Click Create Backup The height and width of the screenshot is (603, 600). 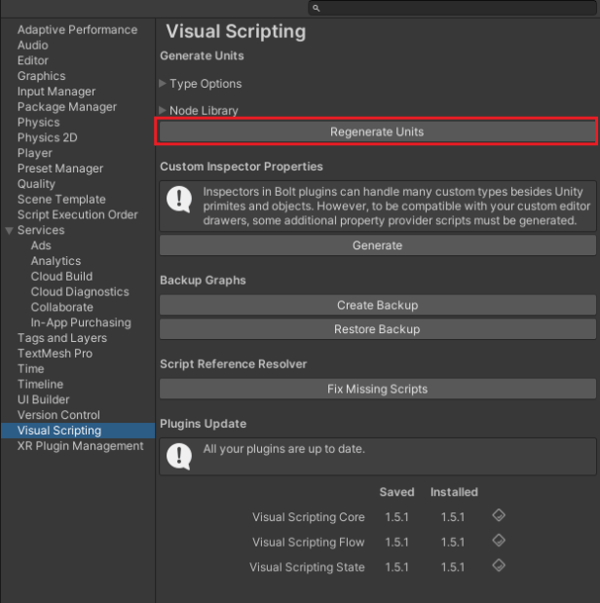(377, 305)
